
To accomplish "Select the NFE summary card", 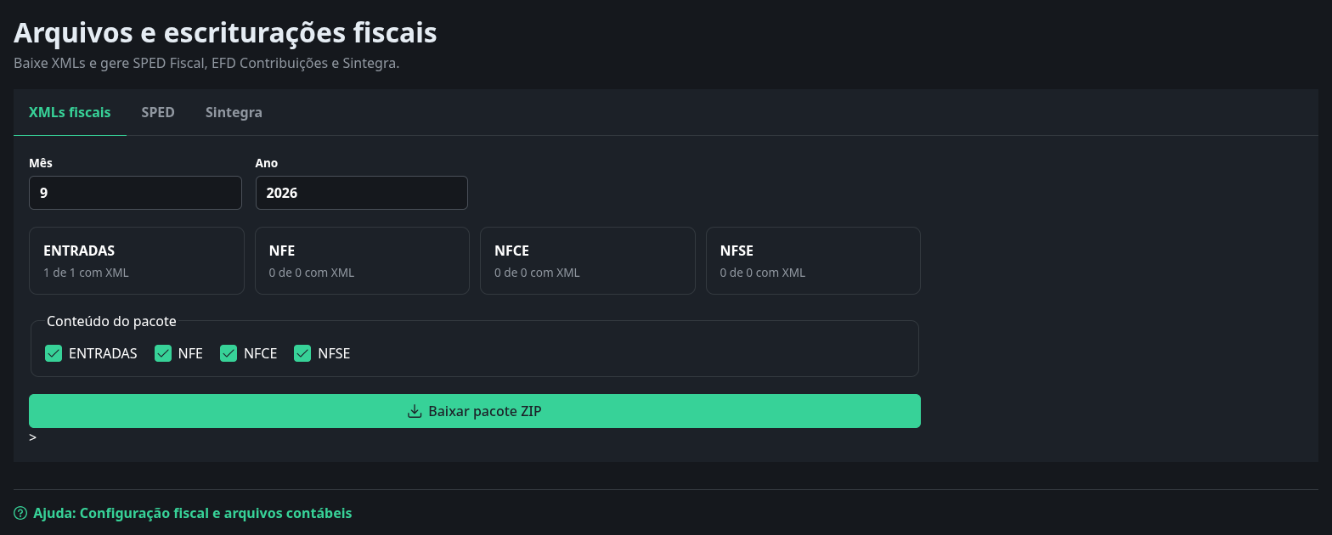I will [x=362, y=261].
